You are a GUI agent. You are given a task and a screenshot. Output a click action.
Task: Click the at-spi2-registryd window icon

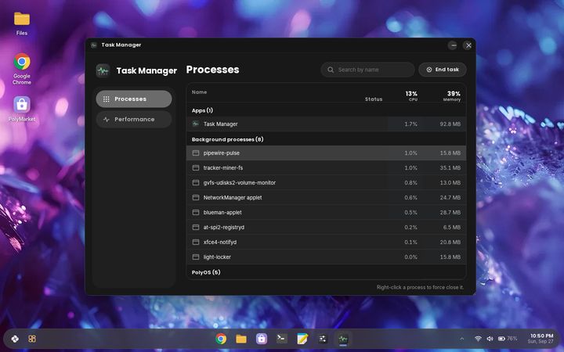coord(196,228)
